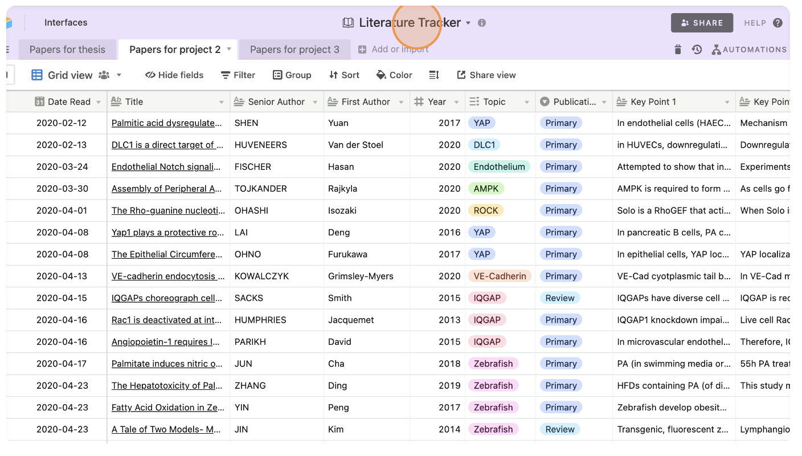Open the Topic column header dropdown
This screenshot has width=802, height=456.
pyautogui.click(x=526, y=101)
